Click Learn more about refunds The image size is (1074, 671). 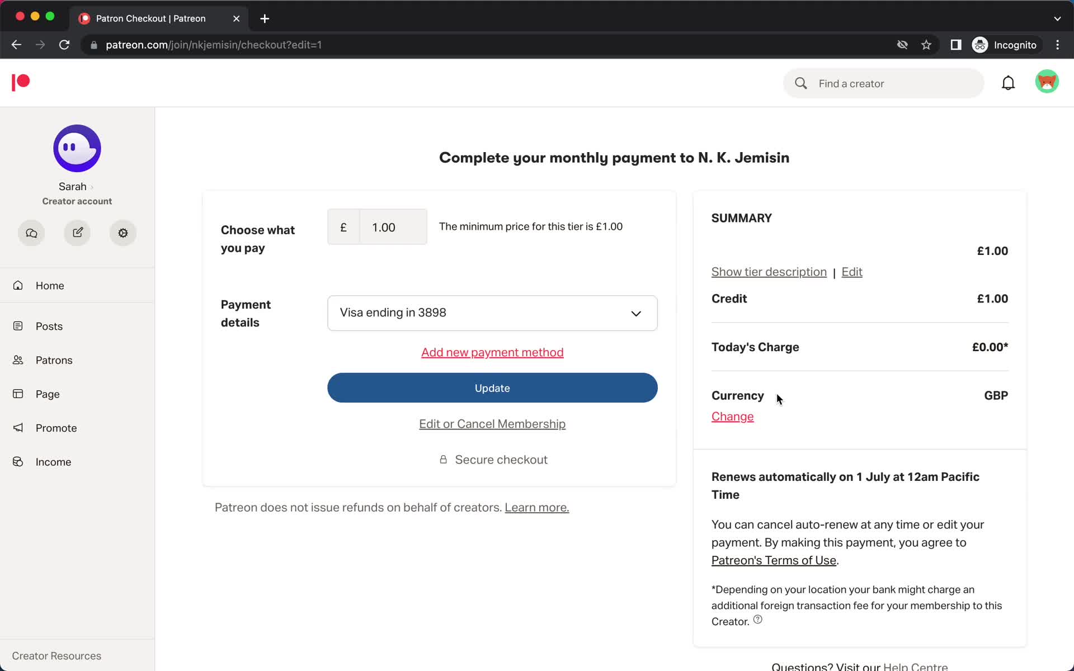(536, 507)
